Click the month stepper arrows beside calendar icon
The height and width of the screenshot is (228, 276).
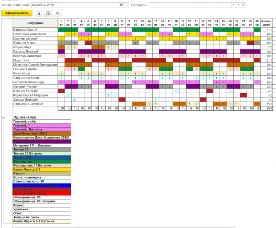pos(126,5)
